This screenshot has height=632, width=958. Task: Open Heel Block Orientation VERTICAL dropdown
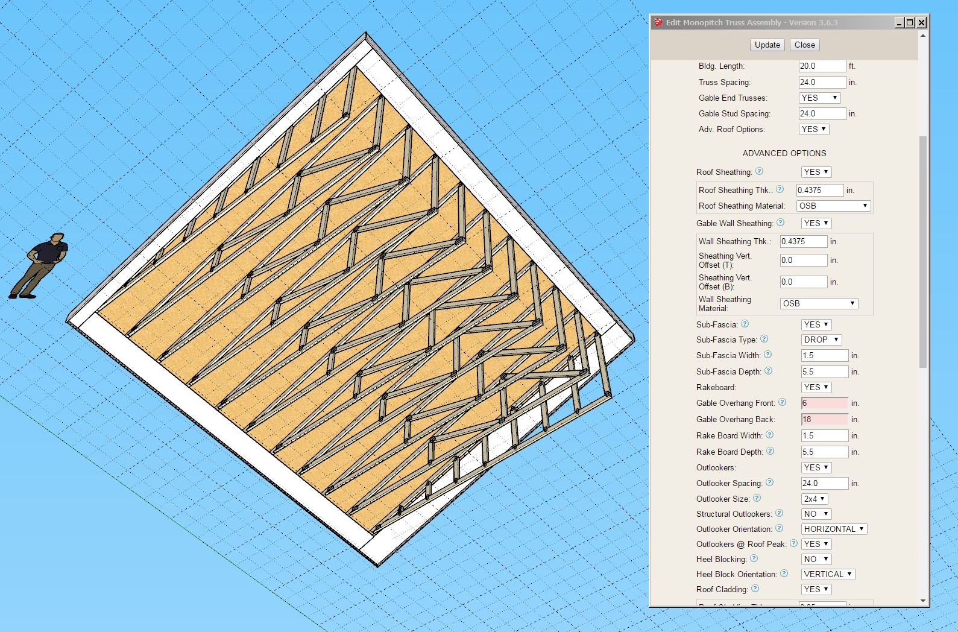click(828, 574)
